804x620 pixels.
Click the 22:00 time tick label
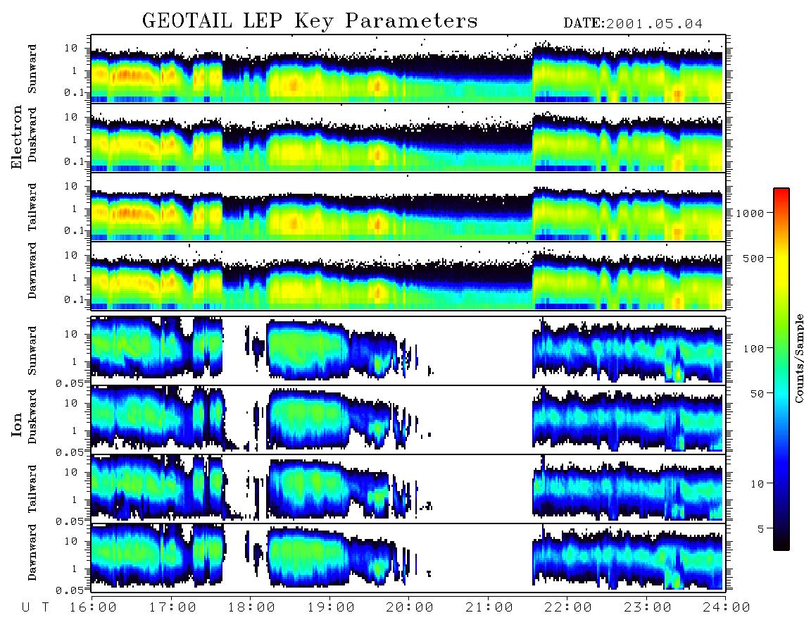(568, 607)
